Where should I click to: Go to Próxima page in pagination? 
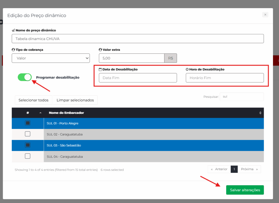tap(249, 169)
